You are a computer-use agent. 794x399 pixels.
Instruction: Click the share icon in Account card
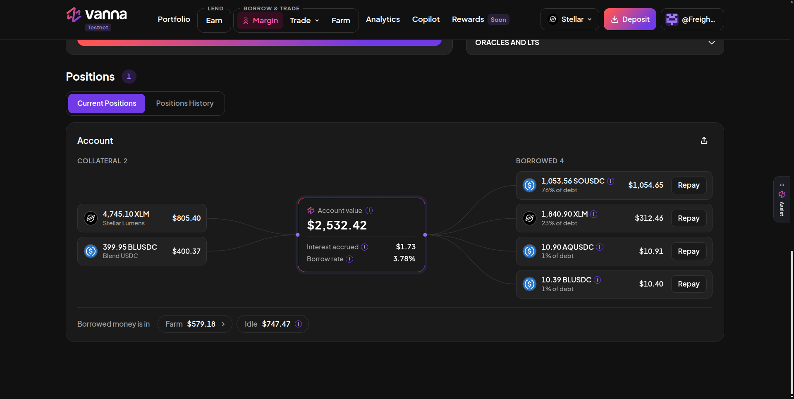(704, 141)
